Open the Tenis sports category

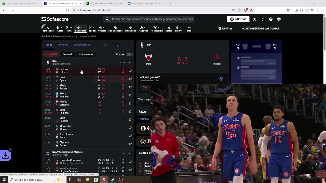tap(69, 29)
